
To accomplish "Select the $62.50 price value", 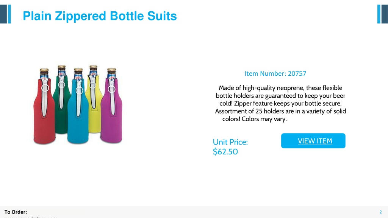I will 225,151.
